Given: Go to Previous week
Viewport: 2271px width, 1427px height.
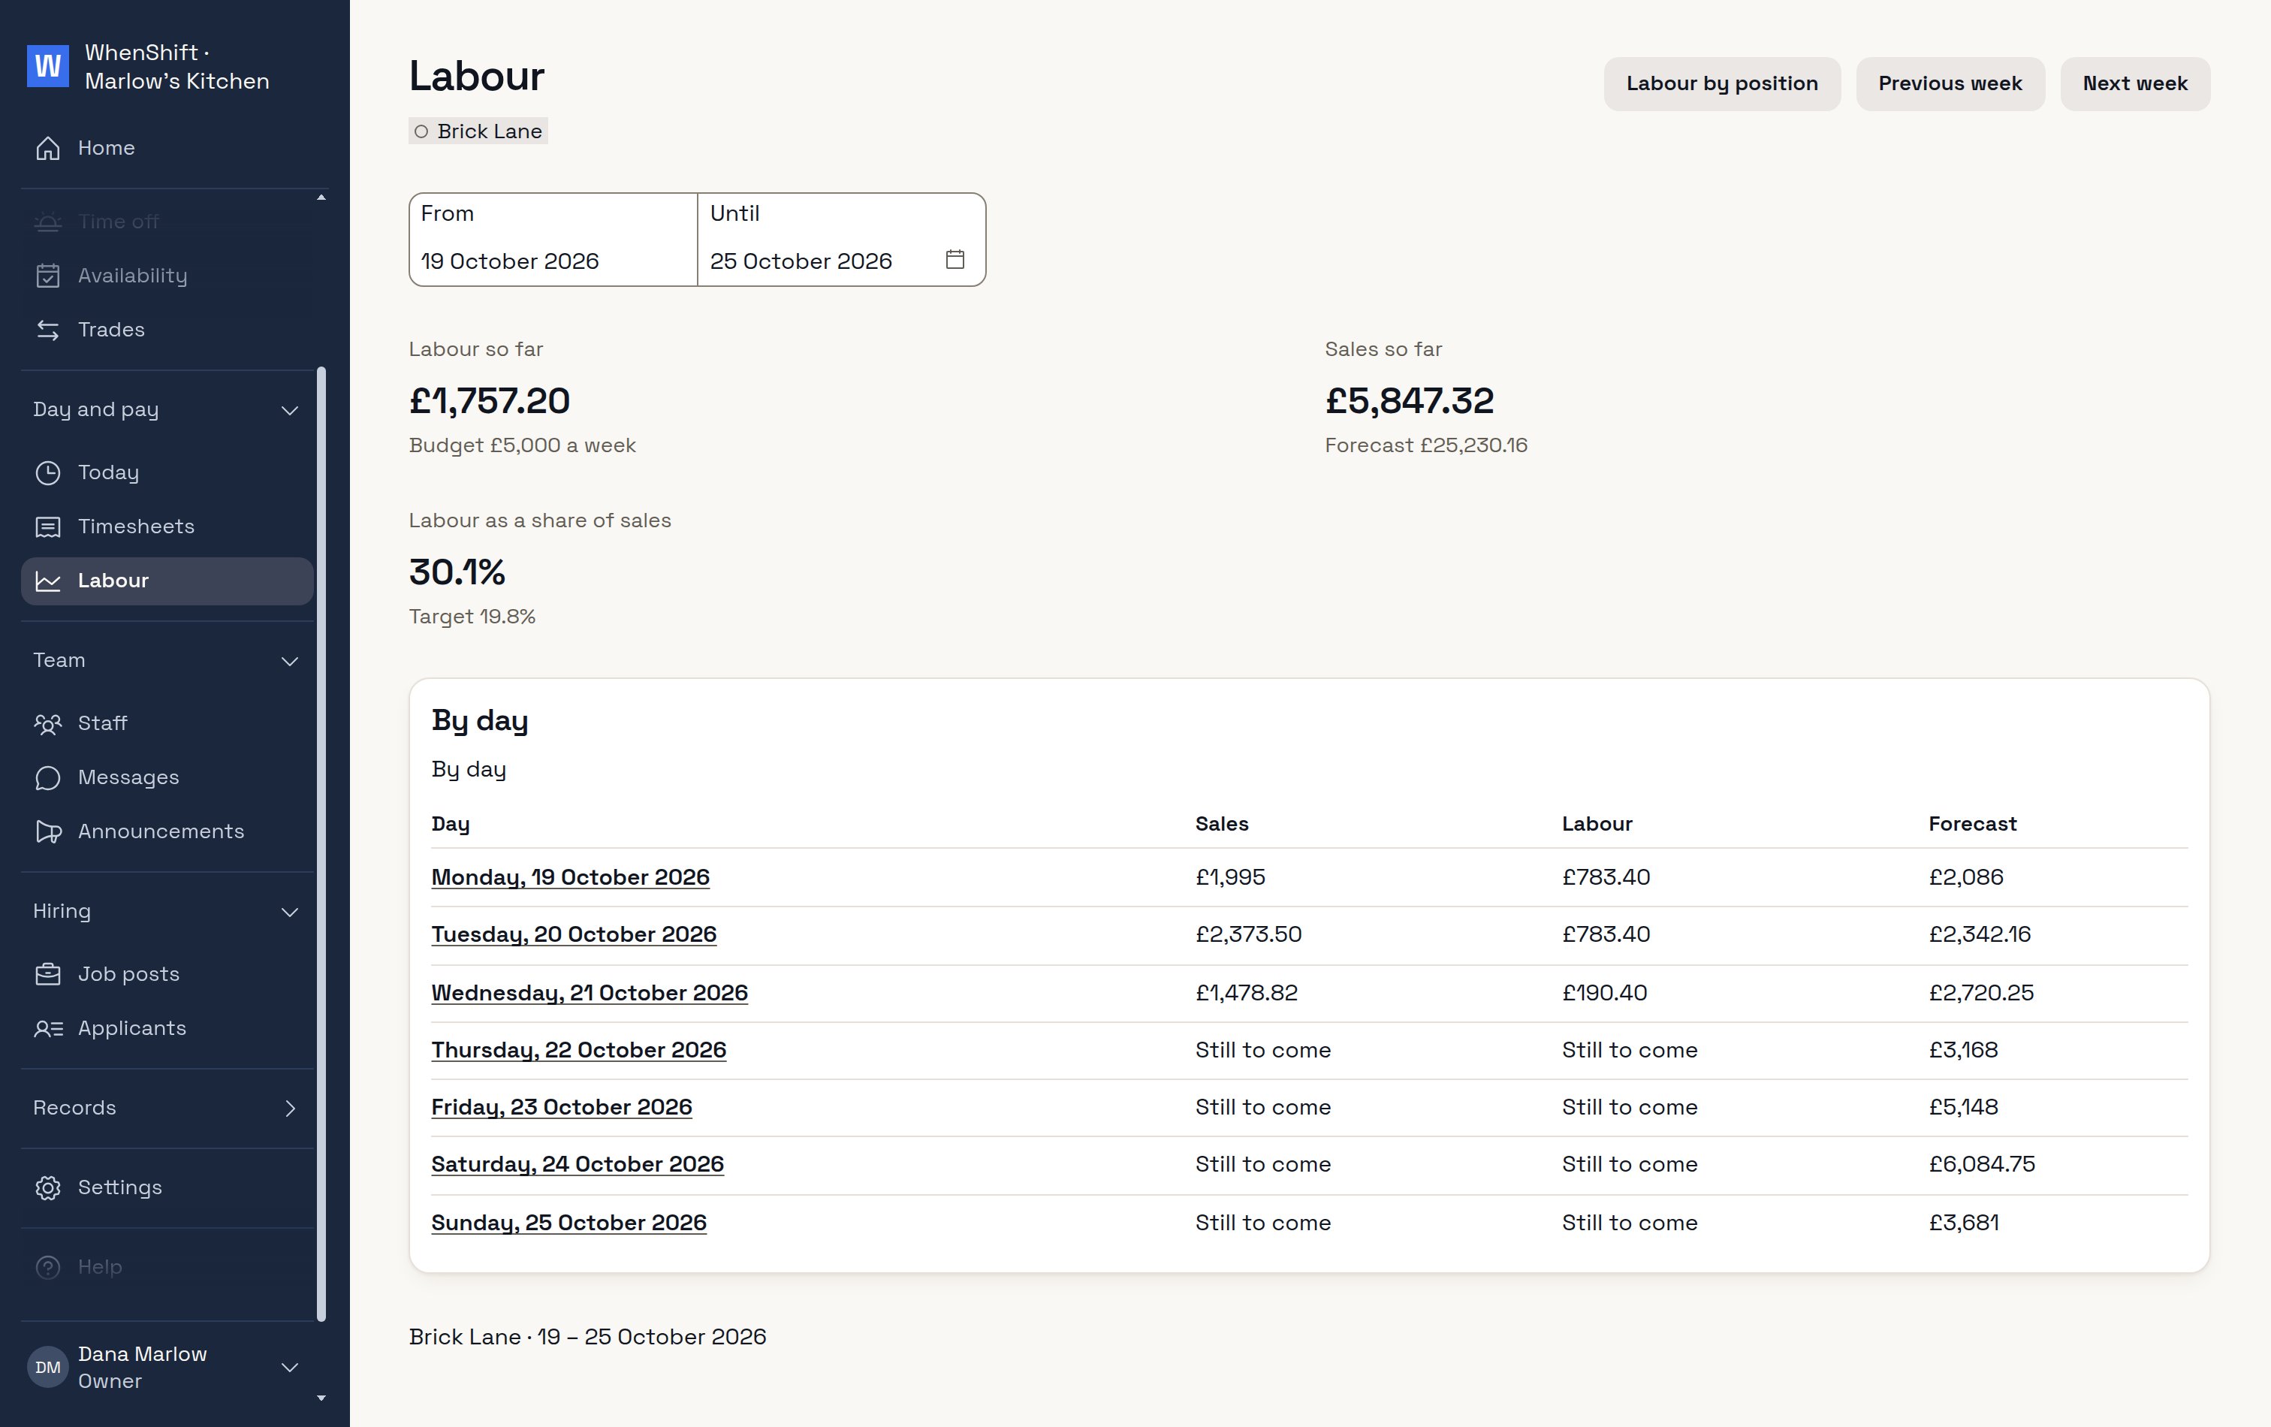Looking at the screenshot, I should click(x=1950, y=83).
